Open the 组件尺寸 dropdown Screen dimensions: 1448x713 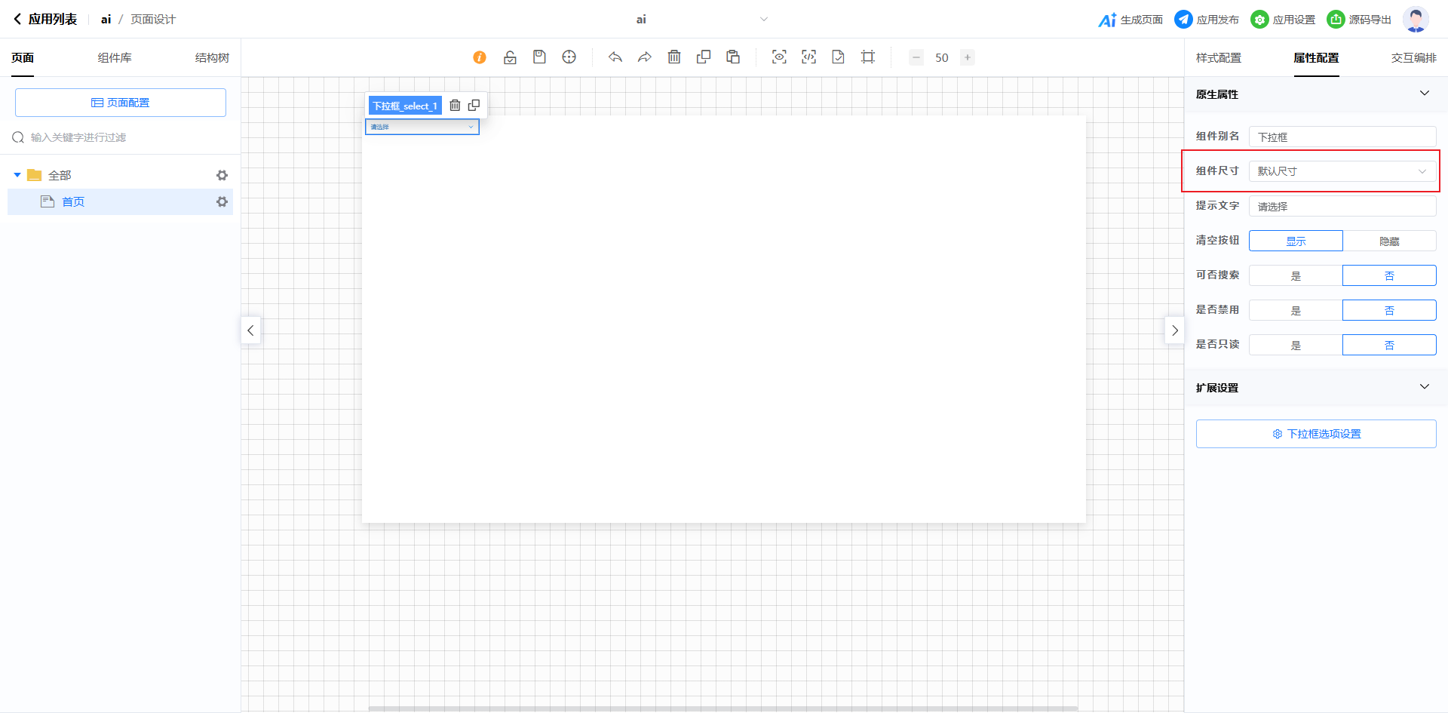[1342, 171]
